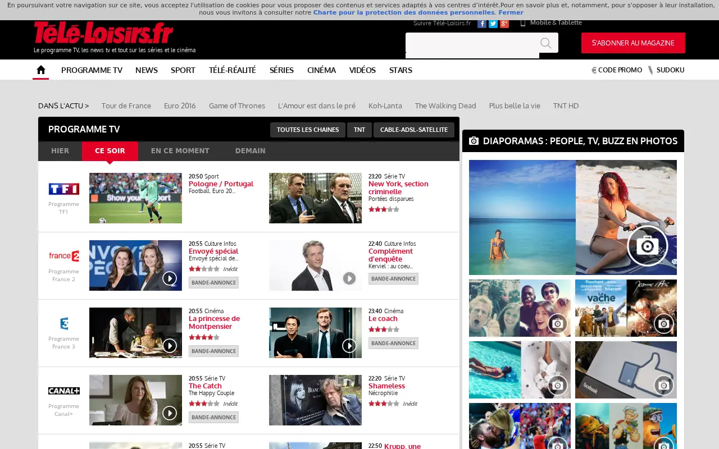
Task: Open the Séries menu item
Action: click(x=281, y=70)
